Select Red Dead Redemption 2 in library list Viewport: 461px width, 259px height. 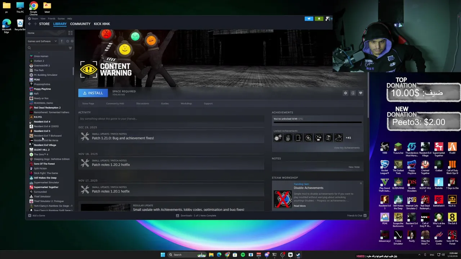(x=47, y=108)
